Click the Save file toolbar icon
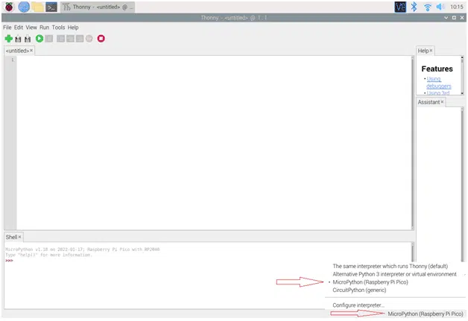This screenshot has width=468, height=321. [28, 39]
